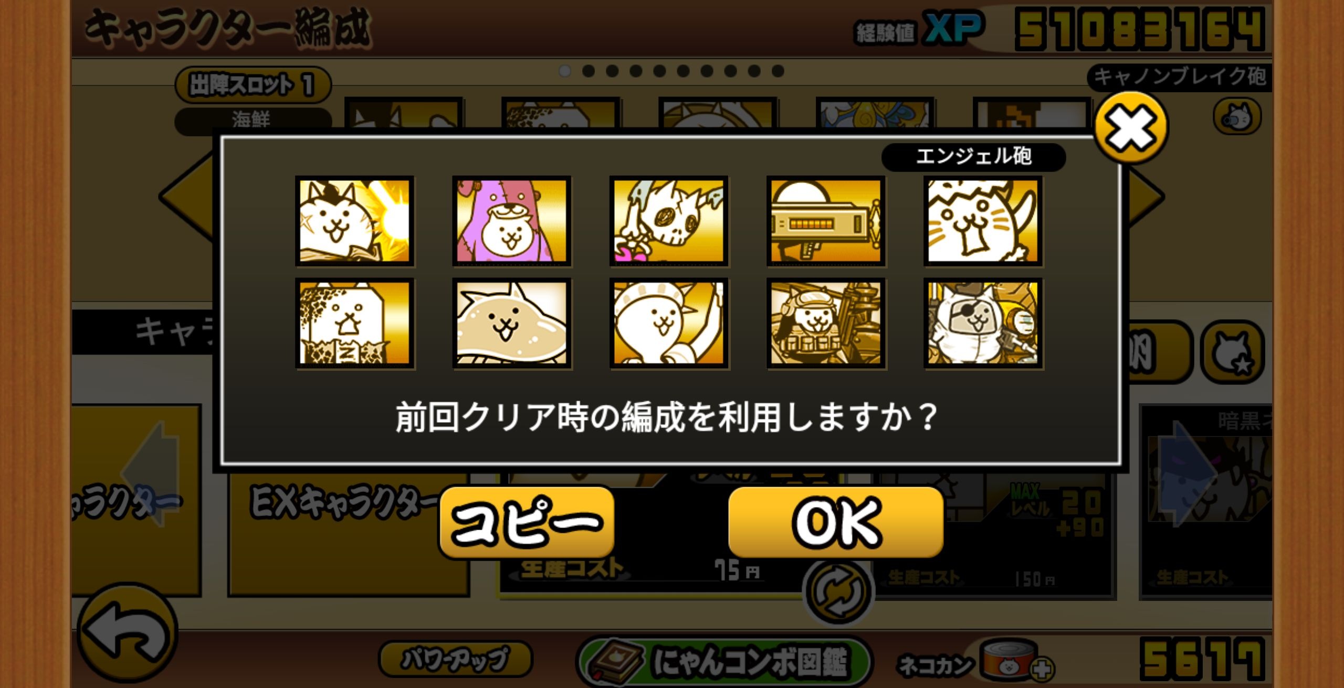Select the eyepatch pirate cat icon

[983, 323]
